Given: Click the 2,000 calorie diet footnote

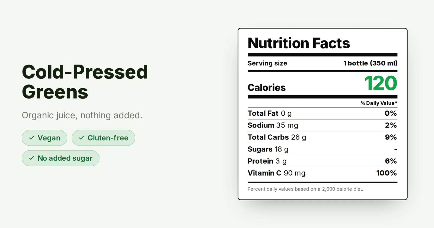Looking at the screenshot, I should click(305, 189).
